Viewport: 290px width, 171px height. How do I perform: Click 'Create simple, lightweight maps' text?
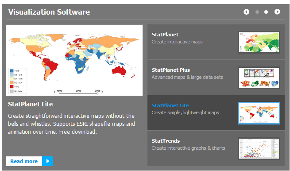pyautogui.click(x=185, y=113)
